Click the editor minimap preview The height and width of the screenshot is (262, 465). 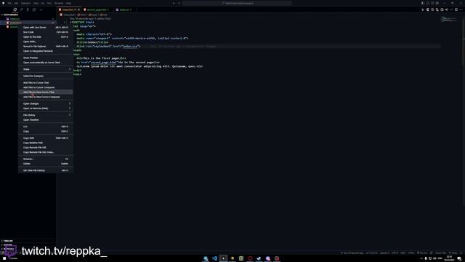[x=450, y=20]
